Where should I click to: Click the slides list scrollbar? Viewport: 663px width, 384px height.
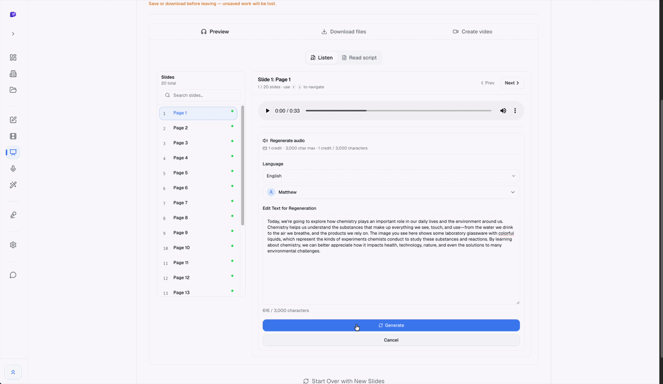(243, 166)
